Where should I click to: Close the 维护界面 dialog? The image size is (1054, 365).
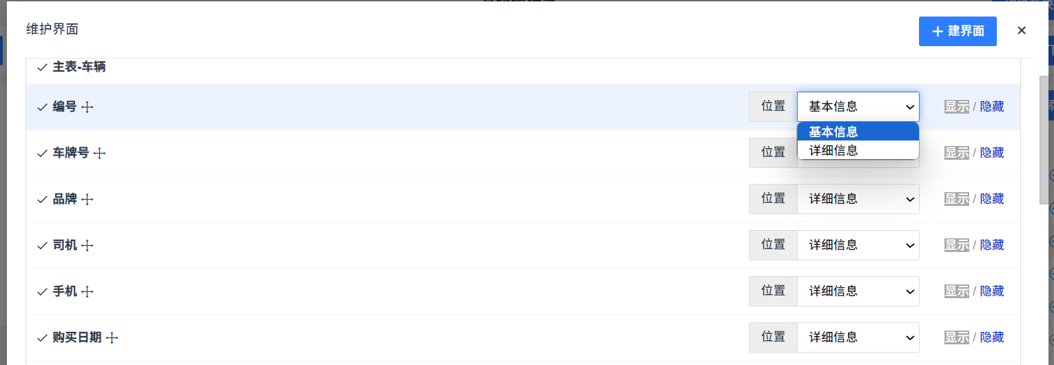click(x=1022, y=30)
